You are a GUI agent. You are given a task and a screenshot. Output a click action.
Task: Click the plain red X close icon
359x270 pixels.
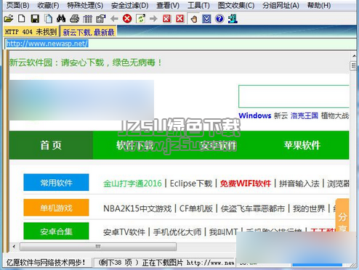179,19
